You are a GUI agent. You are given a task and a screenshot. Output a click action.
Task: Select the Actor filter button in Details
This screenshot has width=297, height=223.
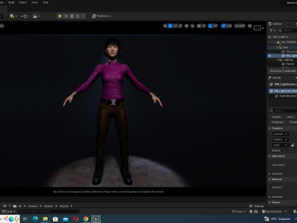[x=291, y=117]
